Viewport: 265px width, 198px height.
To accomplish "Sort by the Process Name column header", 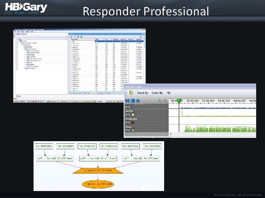I will coord(82,39).
